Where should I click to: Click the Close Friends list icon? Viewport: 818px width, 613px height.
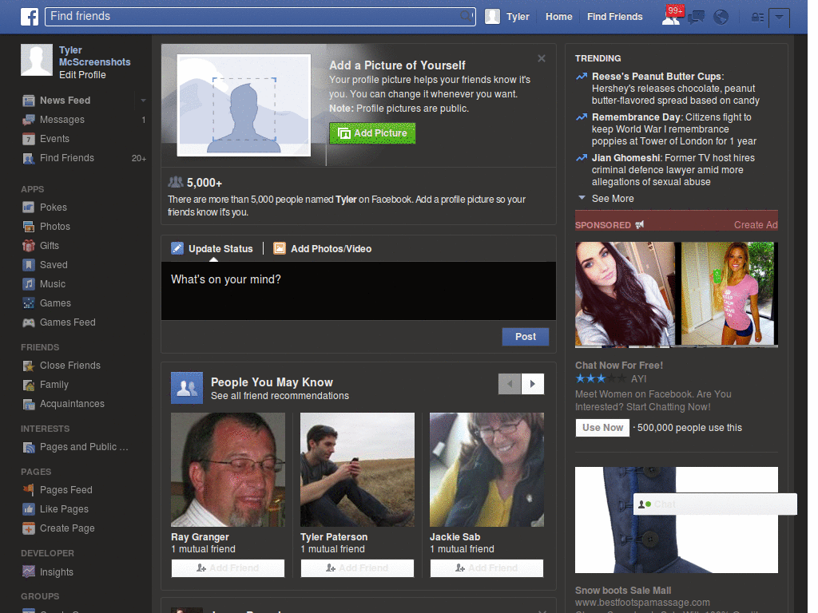[x=29, y=366]
